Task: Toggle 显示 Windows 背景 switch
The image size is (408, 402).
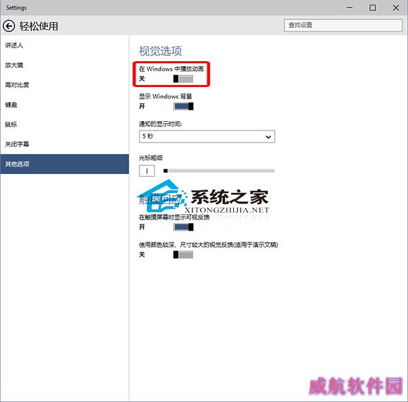Action: (183, 106)
